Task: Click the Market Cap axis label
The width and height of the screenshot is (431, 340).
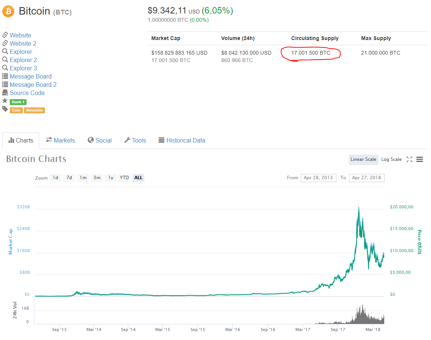Action: tap(10, 242)
